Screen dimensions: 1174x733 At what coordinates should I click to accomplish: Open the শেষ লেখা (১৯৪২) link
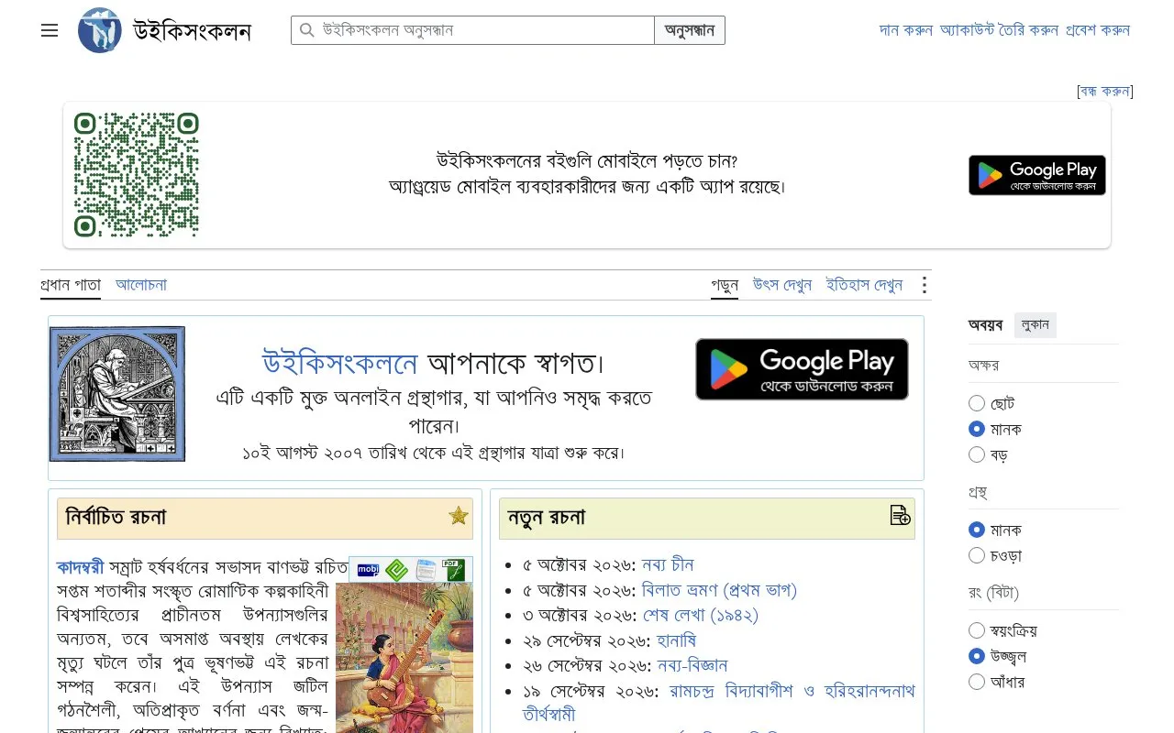tap(700, 616)
